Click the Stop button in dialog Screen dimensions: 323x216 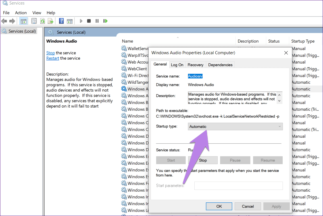pos(203,160)
